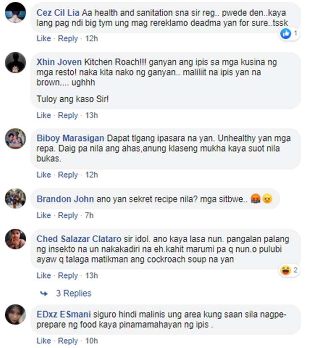Reply to Cez Cil Lia's comment

(x=68, y=39)
